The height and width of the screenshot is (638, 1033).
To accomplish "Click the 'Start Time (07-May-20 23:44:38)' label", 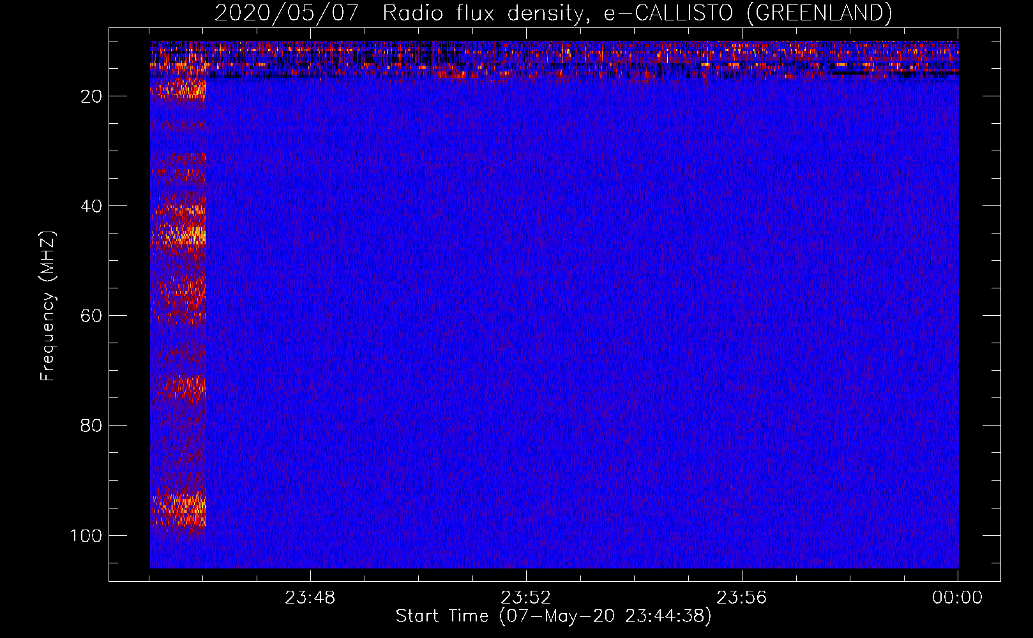I will click(553, 616).
